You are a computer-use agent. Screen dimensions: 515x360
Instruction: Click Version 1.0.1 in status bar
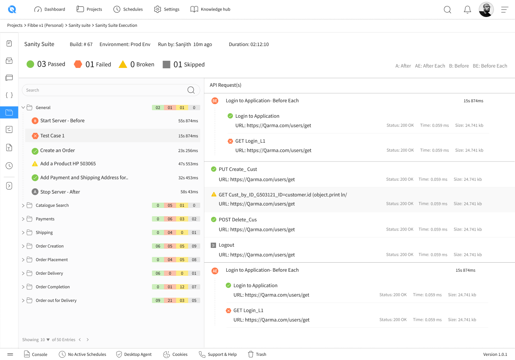tap(495, 354)
